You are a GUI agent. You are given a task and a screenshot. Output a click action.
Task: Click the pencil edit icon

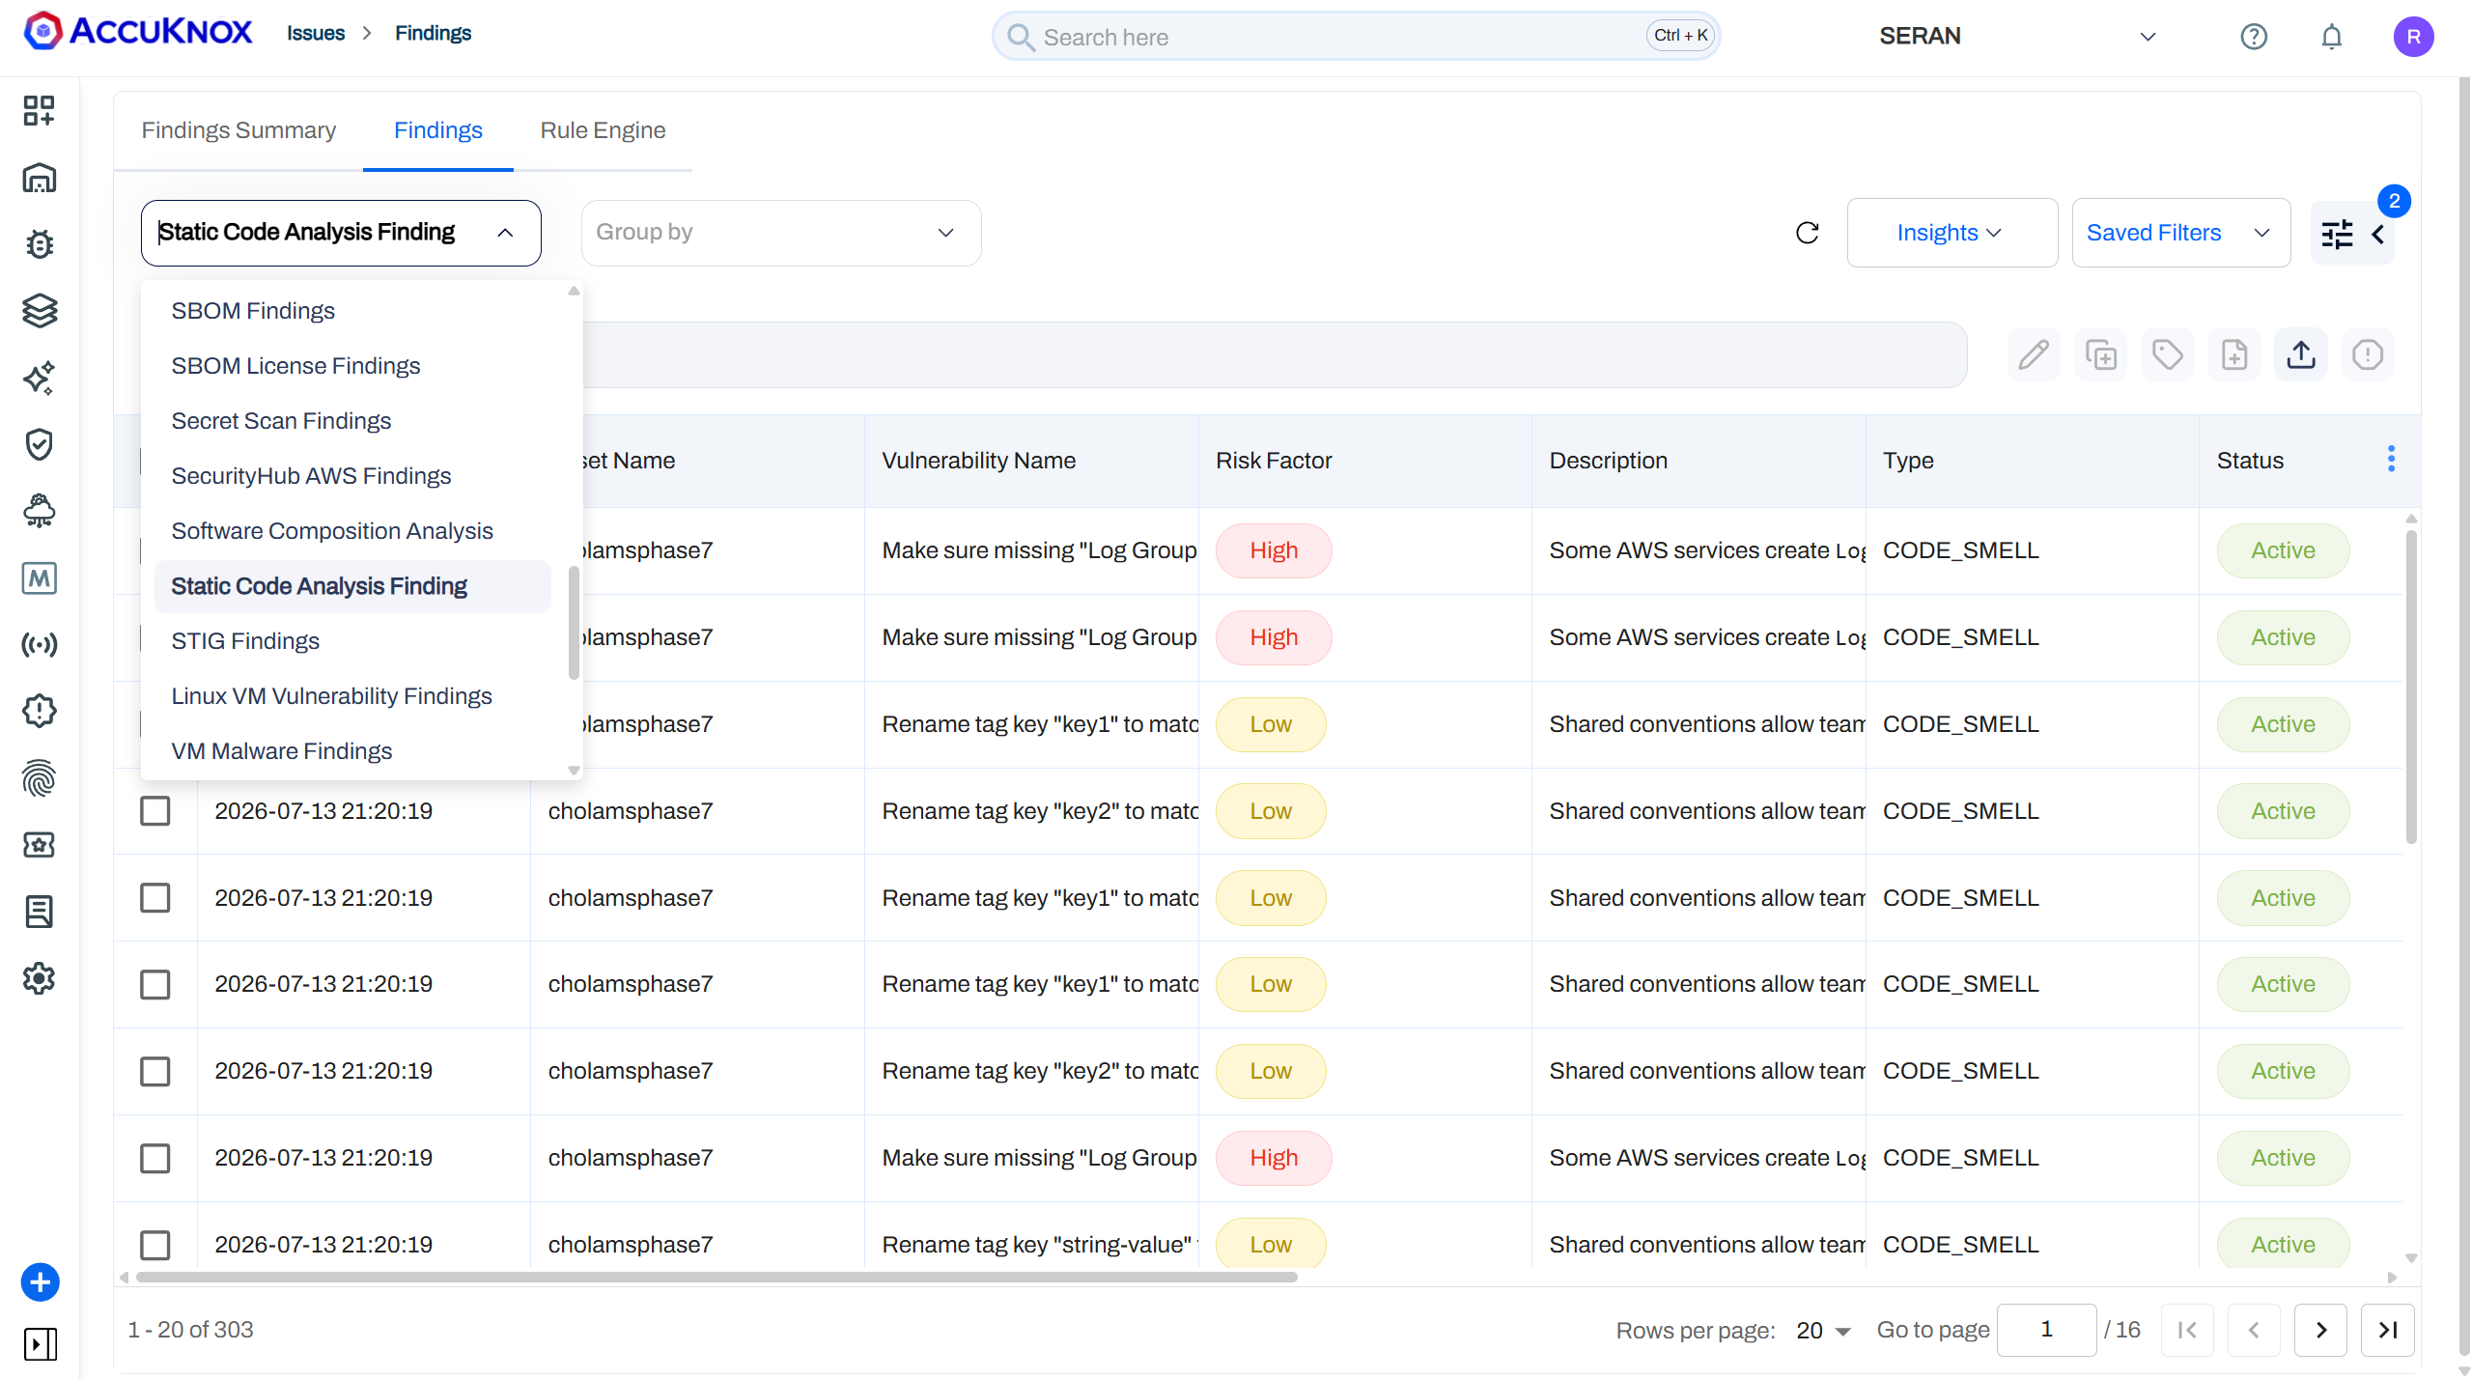pyautogui.click(x=2034, y=354)
